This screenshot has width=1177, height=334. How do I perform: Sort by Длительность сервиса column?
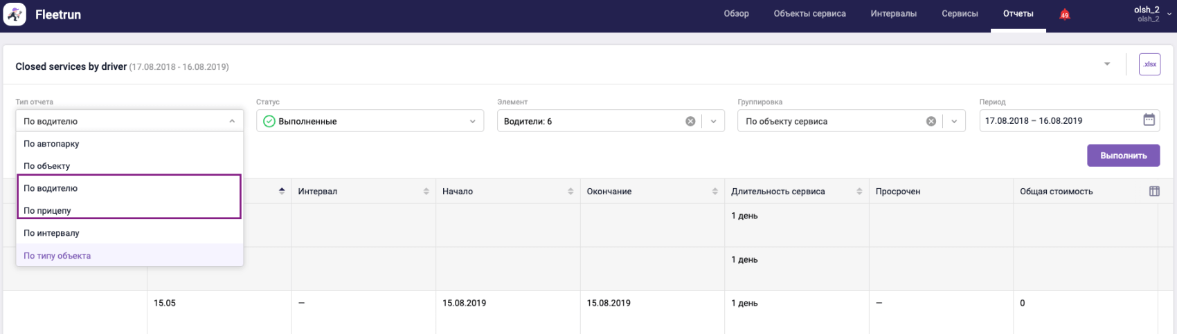[x=859, y=192]
